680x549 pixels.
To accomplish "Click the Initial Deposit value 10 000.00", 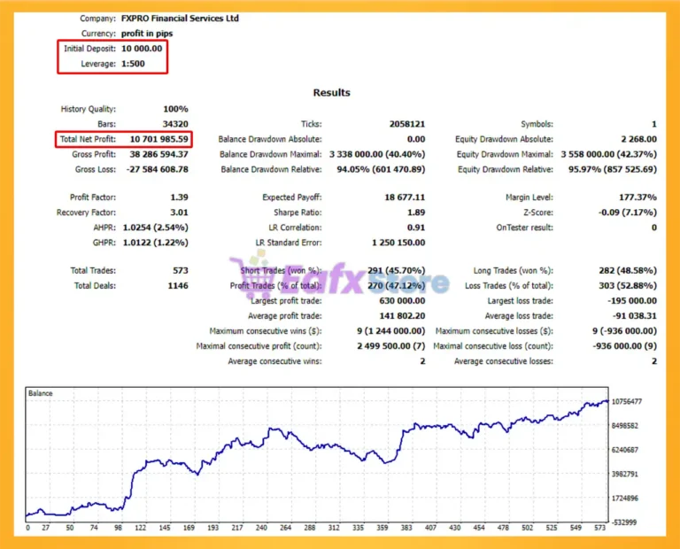I will tap(142, 49).
